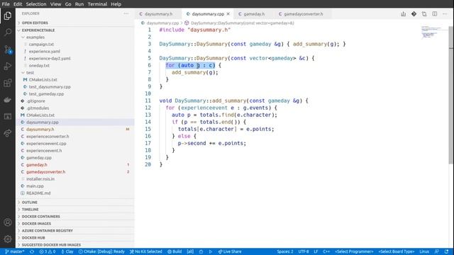Click the first editor toolbar icon with tray shape
This screenshot has width=454, height=255.
click(404, 14)
